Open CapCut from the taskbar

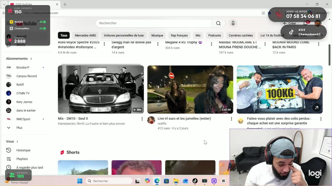point(224,181)
